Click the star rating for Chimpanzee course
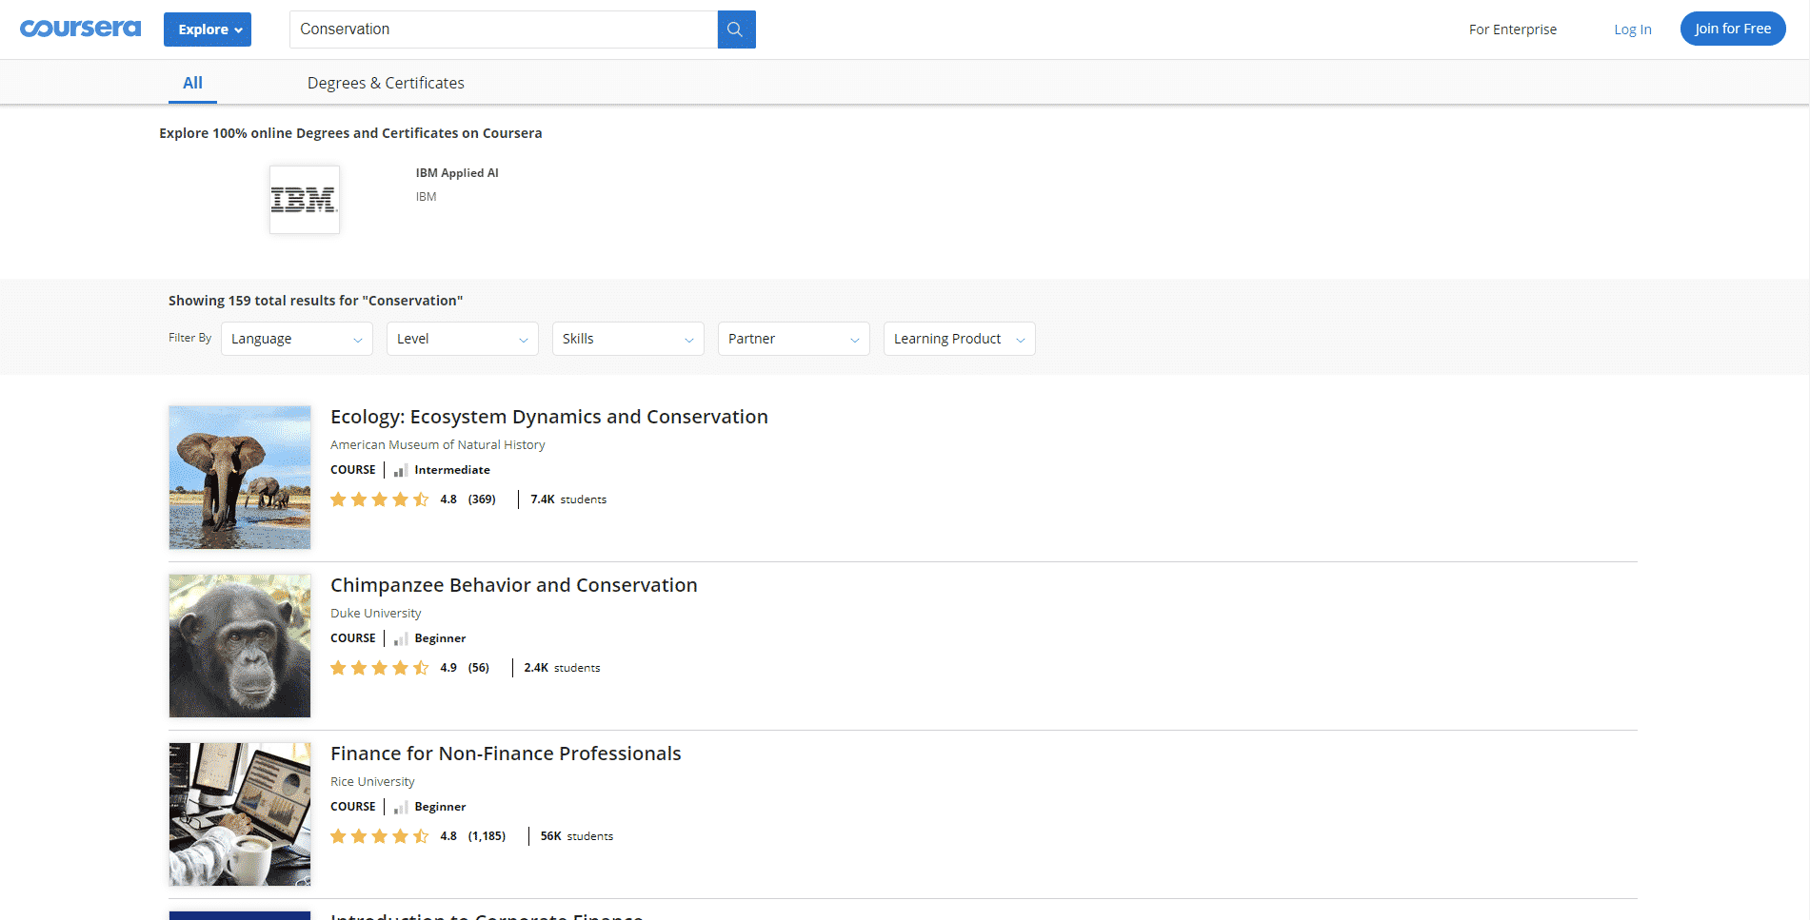This screenshot has height=920, width=1810. pos(379,668)
